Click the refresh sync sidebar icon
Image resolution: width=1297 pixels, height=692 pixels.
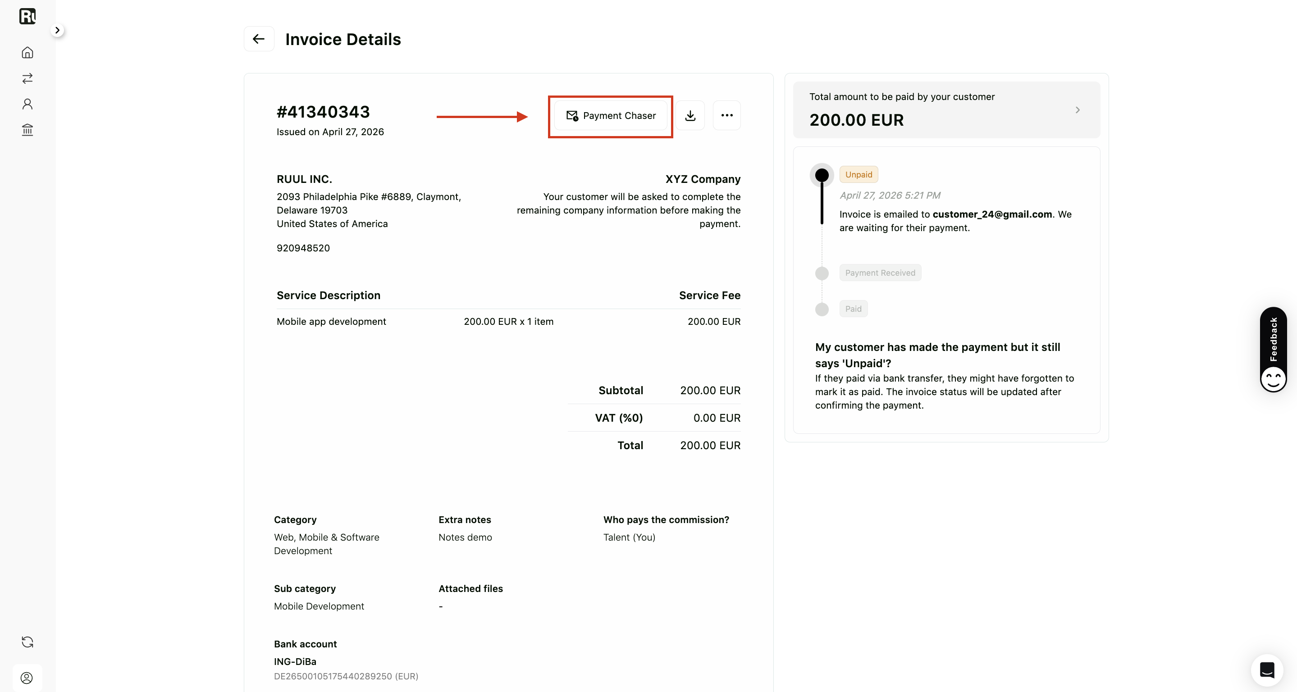click(x=27, y=642)
